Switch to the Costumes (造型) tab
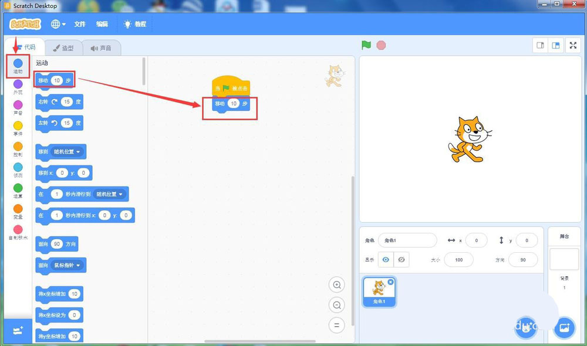 coord(63,48)
